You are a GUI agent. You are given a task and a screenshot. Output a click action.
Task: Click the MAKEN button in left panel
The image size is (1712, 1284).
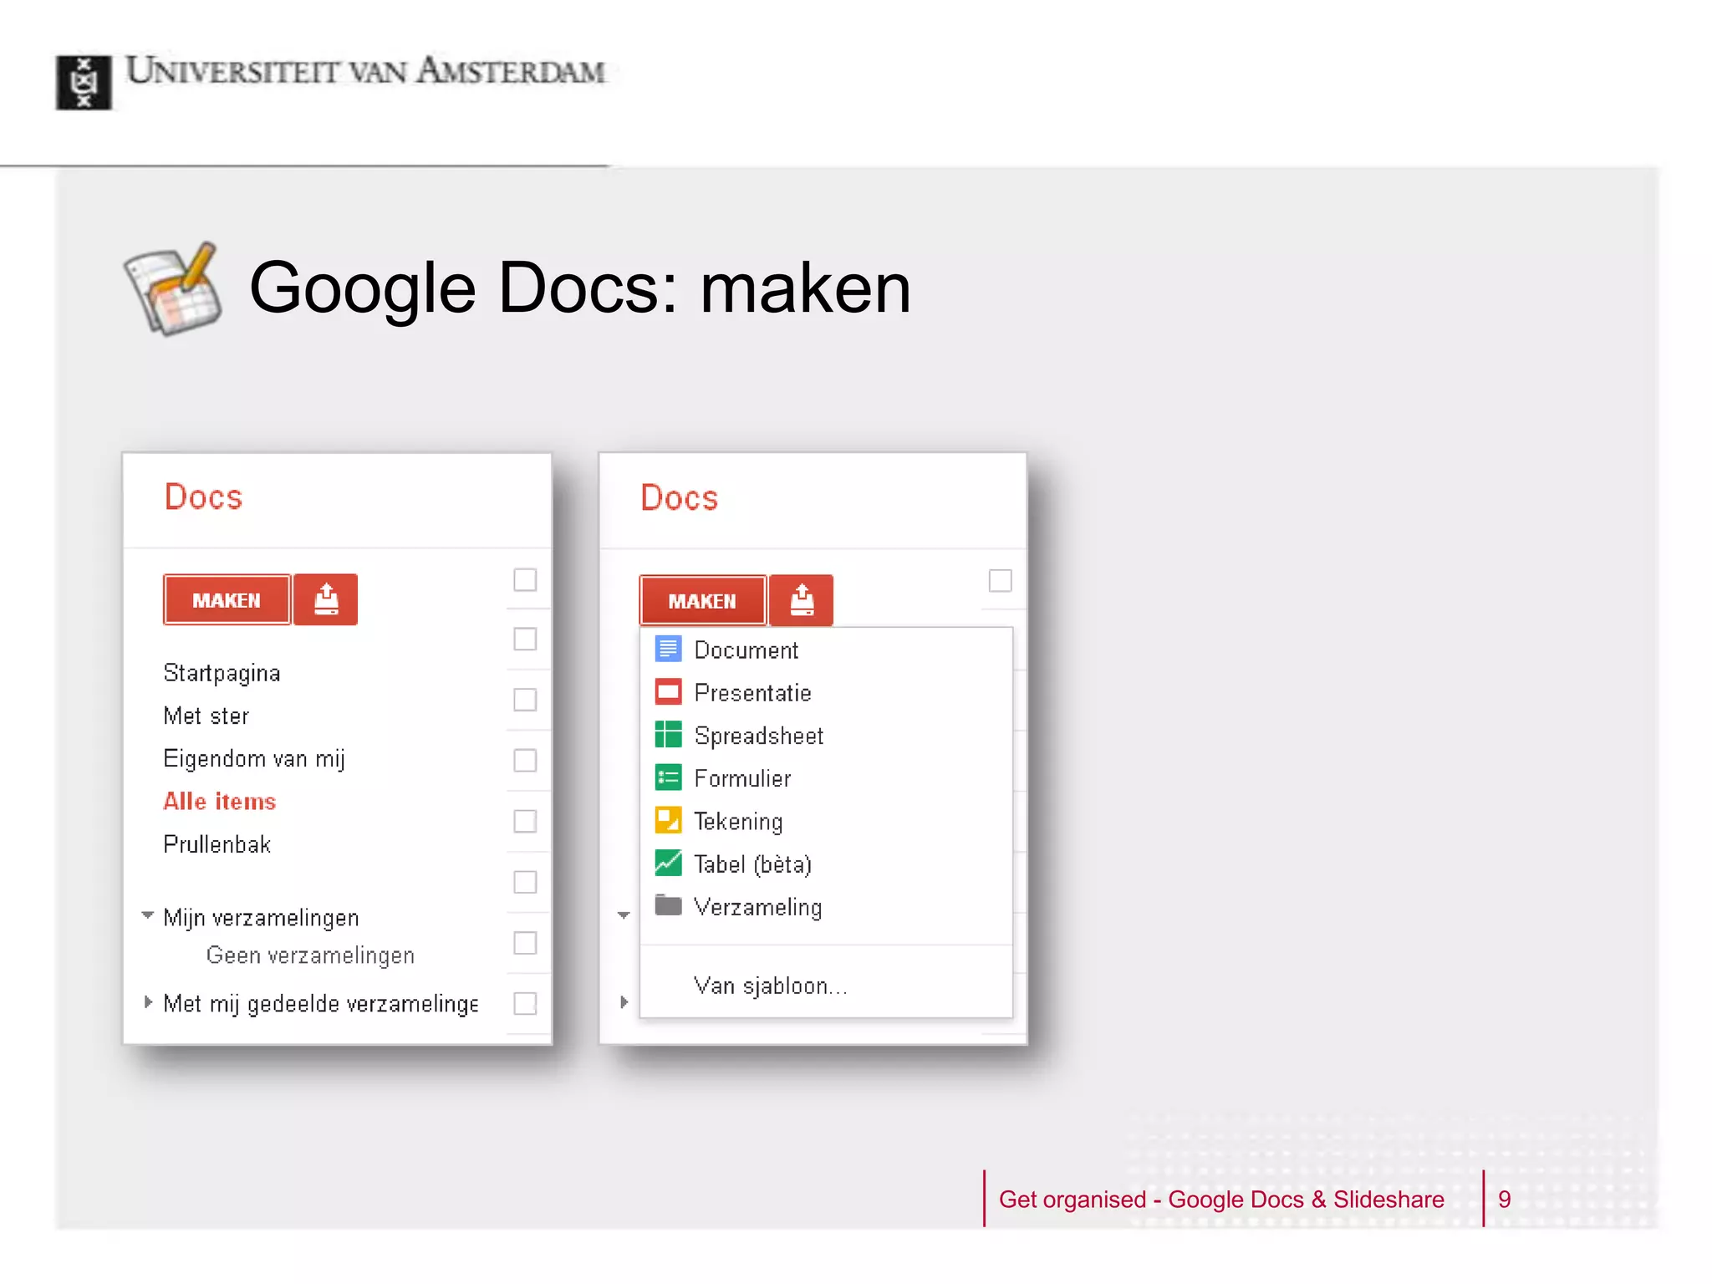click(x=227, y=599)
